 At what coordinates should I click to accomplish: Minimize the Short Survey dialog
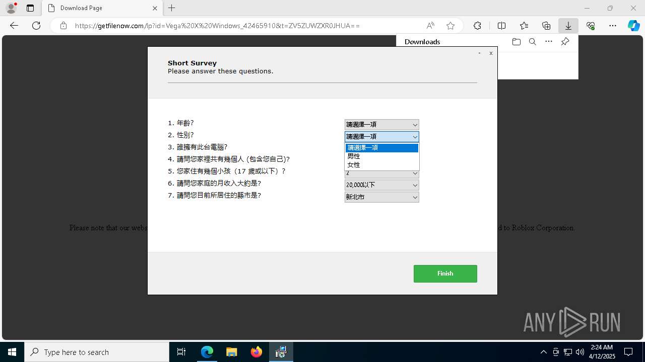[x=479, y=53]
